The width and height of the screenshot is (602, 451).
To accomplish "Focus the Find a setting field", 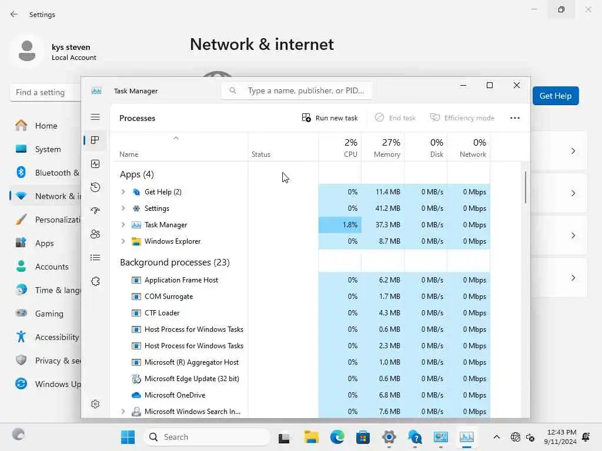I will pos(45,92).
